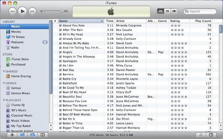
Task: Collapse the SHARED section
Action: coord(4,71)
